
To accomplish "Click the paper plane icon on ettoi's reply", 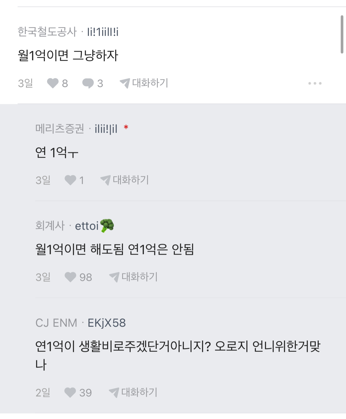I will pos(114,277).
